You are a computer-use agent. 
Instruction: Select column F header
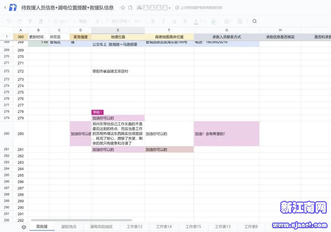tap(169, 30)
